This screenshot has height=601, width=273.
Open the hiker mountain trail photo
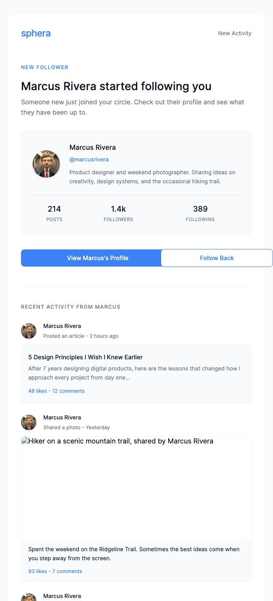tap(136, 488)
